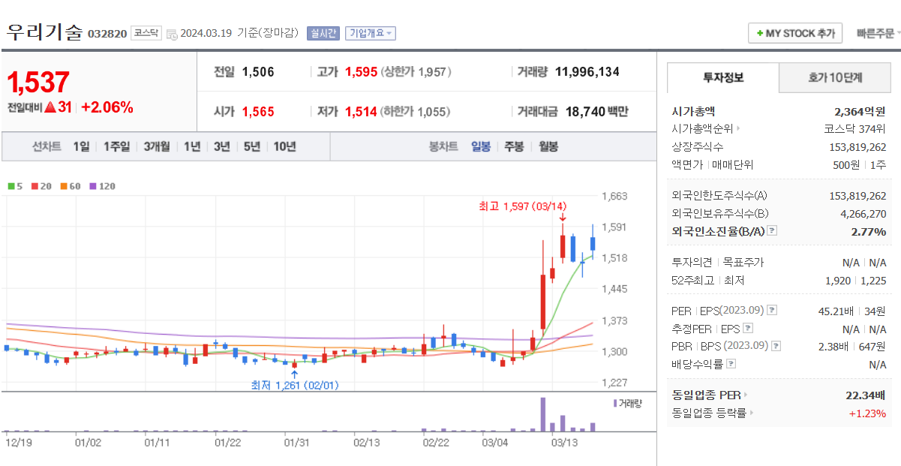Click the help icon next to 추정PER | EPS
Viewport: 901px width, 466px height.
pos(748,328)
